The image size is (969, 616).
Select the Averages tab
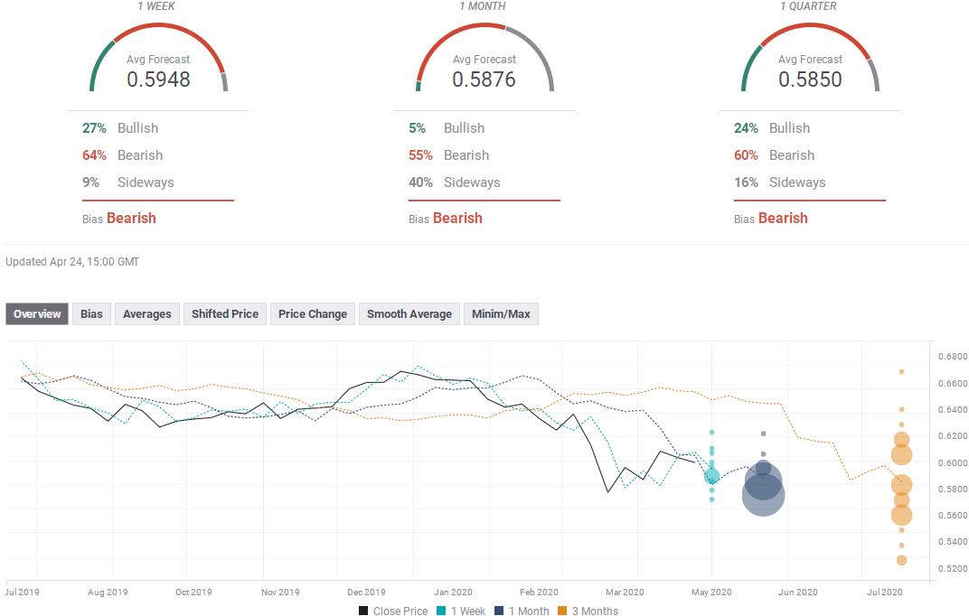[146, 314]
